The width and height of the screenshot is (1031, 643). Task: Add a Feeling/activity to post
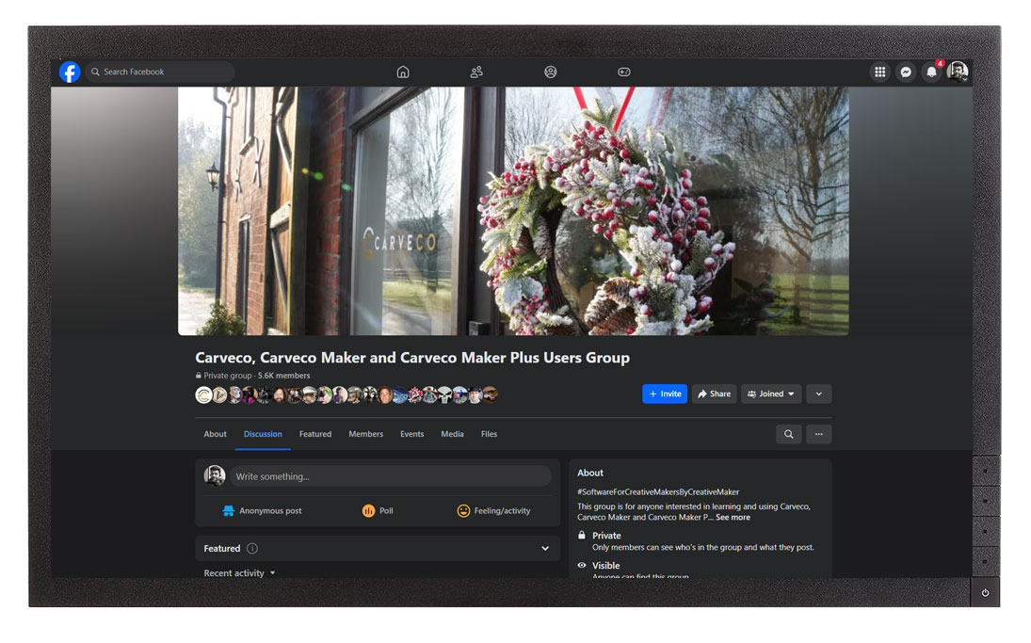coord(493,511)
